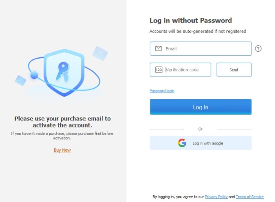Focus the Verification code input field
275x202 pixels.
tap(180, 70)
